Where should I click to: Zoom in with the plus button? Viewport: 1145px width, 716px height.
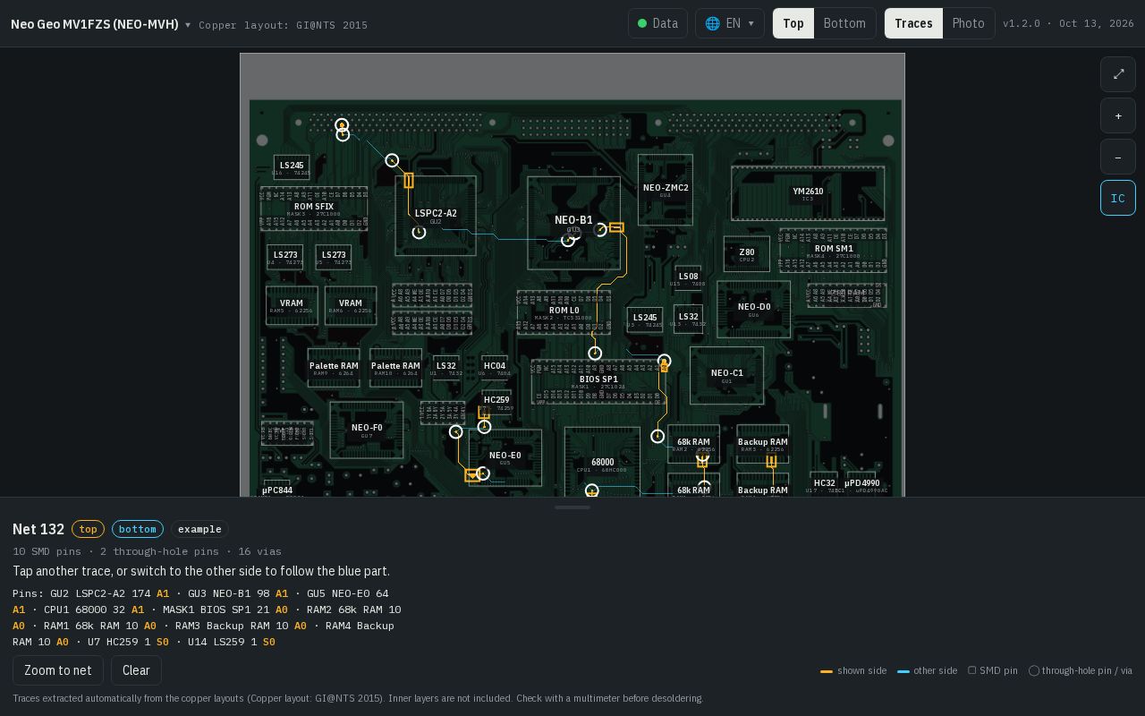tap(1118, 115)
